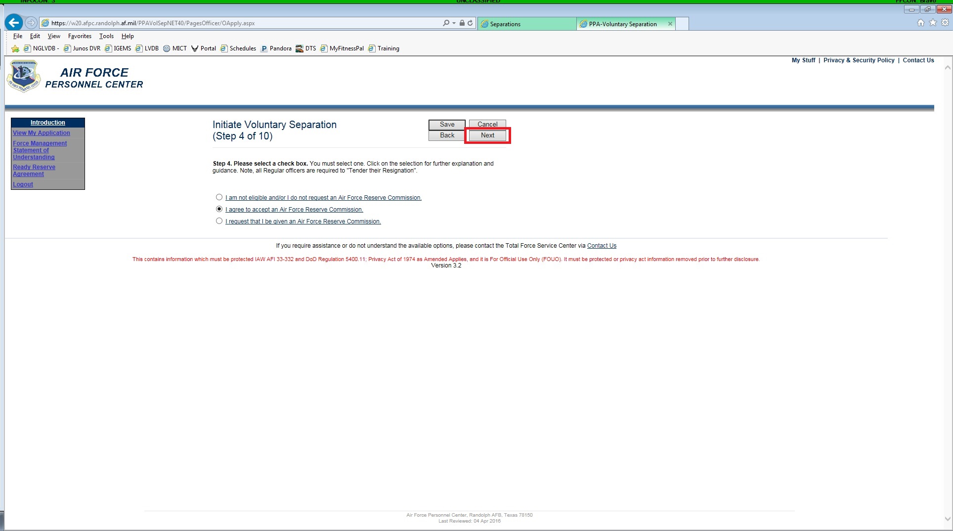The width and height of the screenshot is (953, 531).
Task: Open the View menu
Action: click(54, 36)
